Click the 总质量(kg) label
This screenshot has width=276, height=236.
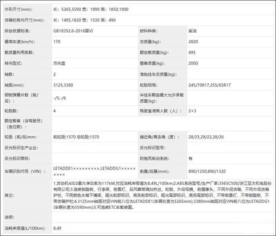tap(150, 42)
